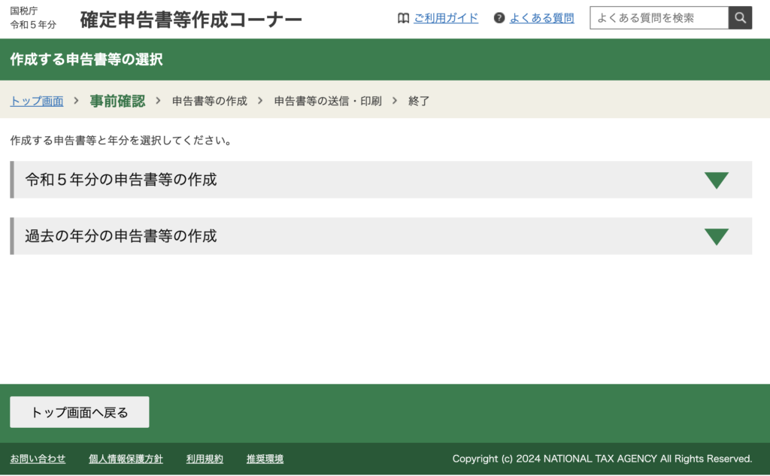This screenshot has height=476, width=770.
Task: Select the 終了 breadcrumb step
Action: tap(419, 101)
